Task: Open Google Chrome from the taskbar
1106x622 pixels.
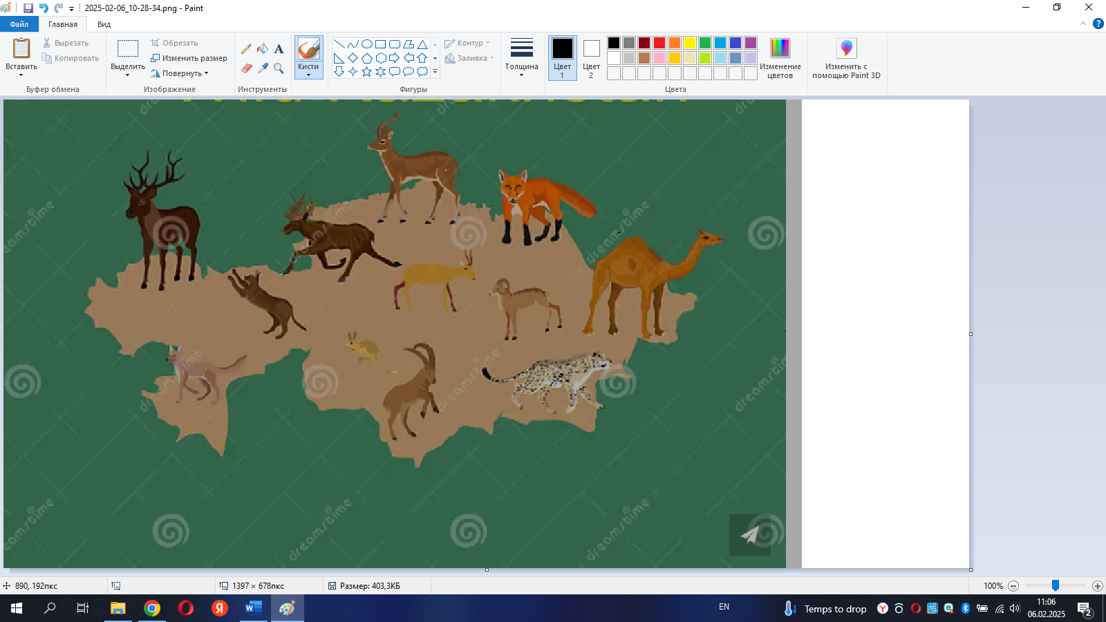Action: (x=152, y=608)
